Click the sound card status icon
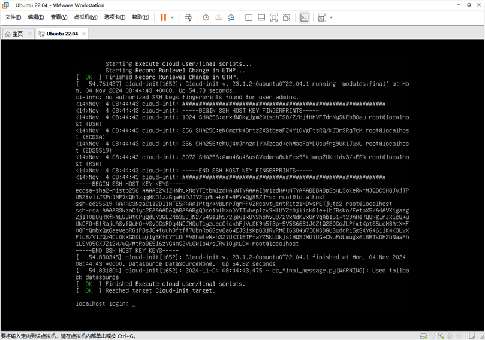The height and width of the screenshot is (340, 485). pyautogui.click(x=459, y=336)
